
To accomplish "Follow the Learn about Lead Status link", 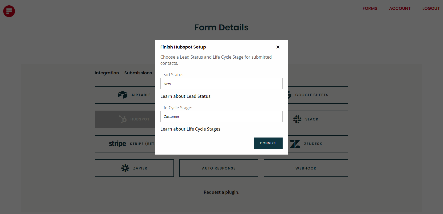I will click(185, 96).
